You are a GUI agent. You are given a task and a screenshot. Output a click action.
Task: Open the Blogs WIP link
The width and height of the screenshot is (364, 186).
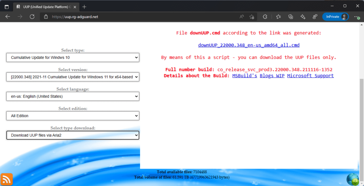272,76
